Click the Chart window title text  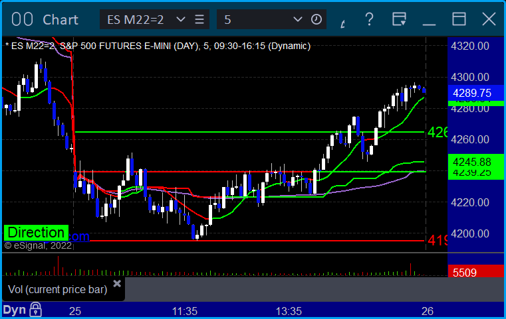[61, 20]
